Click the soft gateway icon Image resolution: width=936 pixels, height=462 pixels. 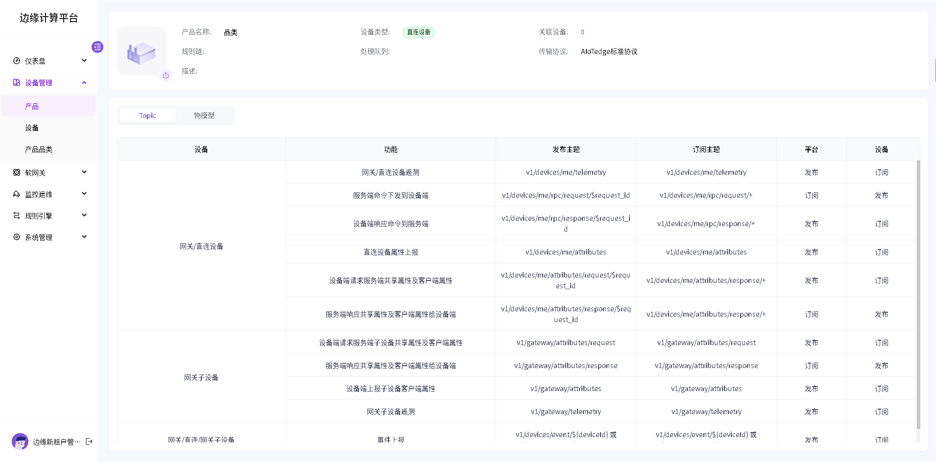tap(17, 172)
